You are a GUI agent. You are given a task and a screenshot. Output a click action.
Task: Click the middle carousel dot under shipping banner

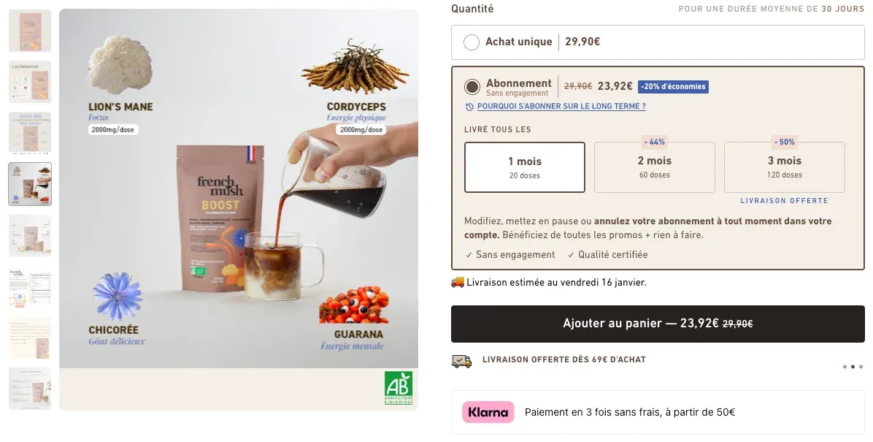point(853,367)
